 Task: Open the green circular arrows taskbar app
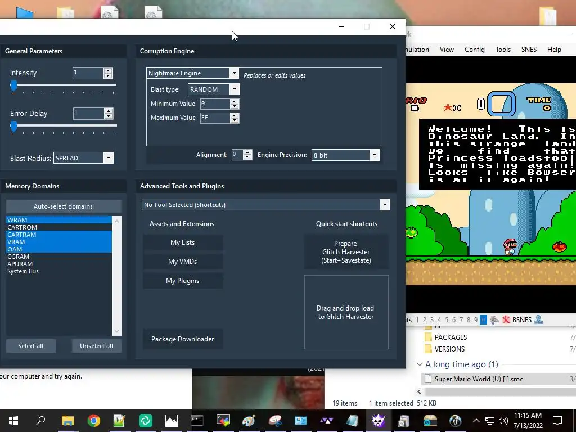[x=146, y=420]
